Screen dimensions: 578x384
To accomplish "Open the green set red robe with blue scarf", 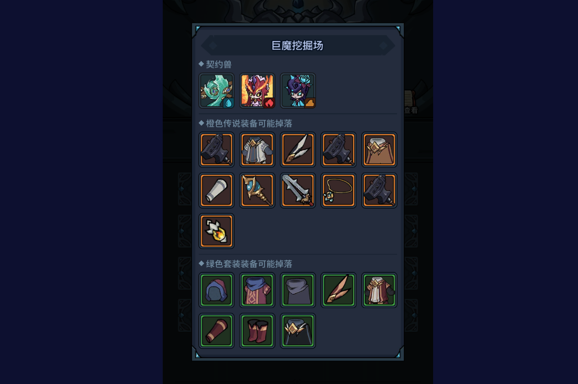I will coord(257,290).
